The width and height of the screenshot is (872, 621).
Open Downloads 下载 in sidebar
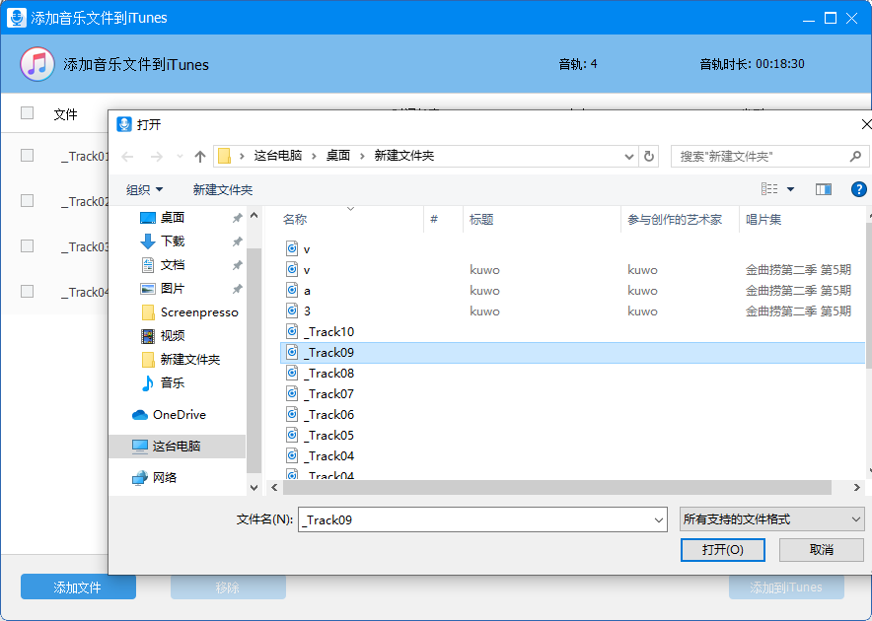[172, 241]
